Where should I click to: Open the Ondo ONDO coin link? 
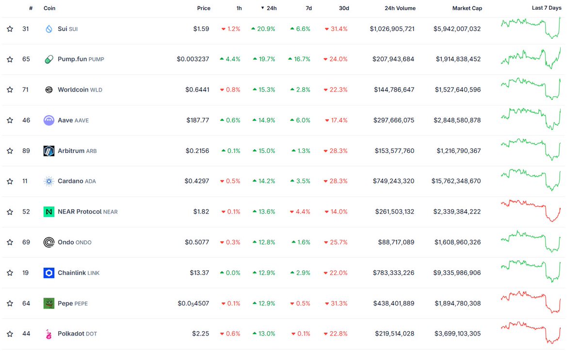pyautogui.click(x=75, y=242)
